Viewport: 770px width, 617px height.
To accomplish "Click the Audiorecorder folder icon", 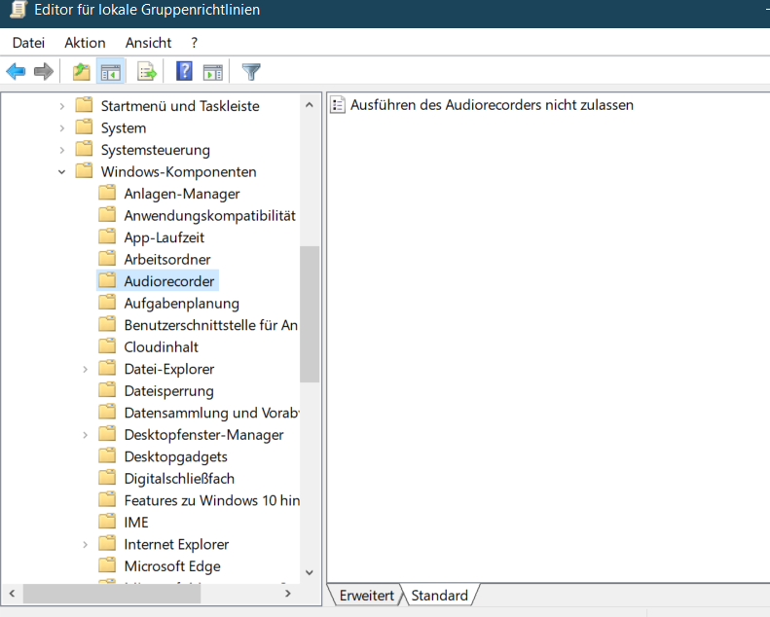I will coord(107,279).
